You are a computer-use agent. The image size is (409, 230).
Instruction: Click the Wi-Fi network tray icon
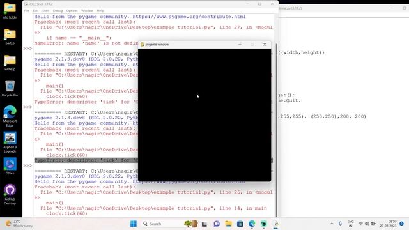pos(360,224)
